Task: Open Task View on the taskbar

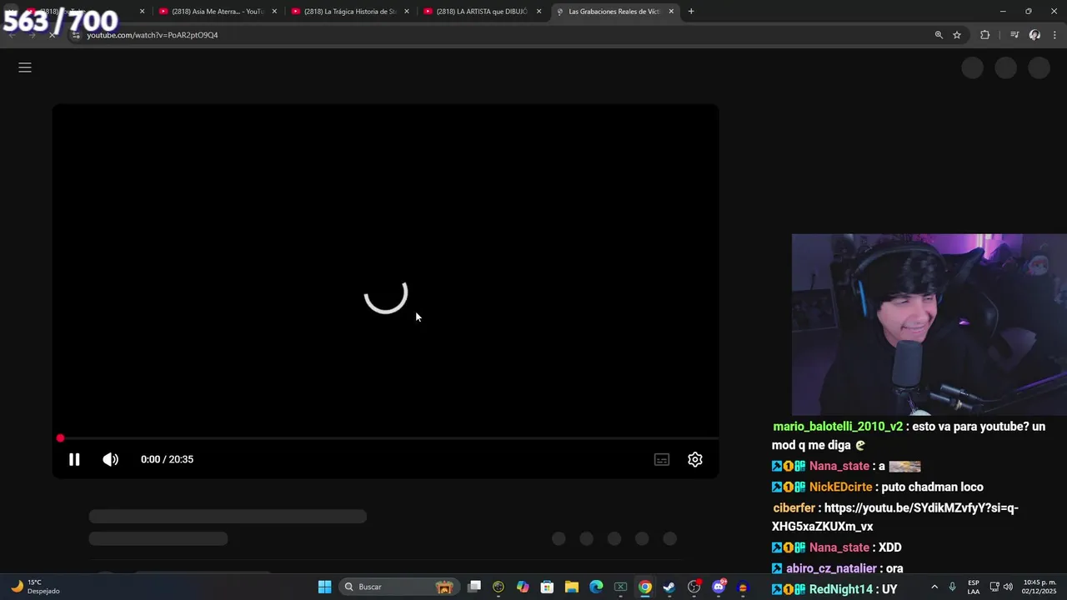Action: (x=474, y=587)
